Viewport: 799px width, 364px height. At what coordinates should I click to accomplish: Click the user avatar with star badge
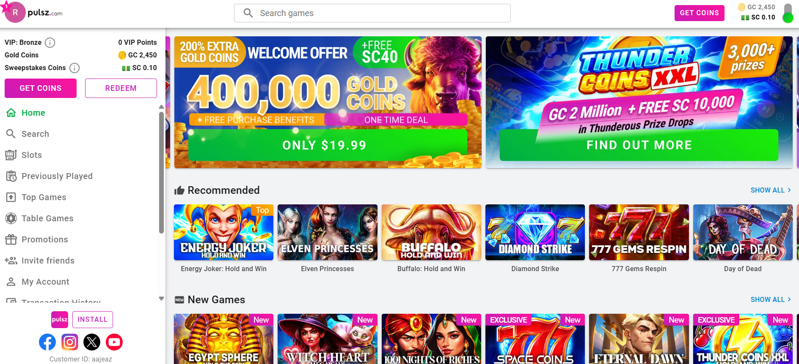pyautogui.click(x=14, y=12)
